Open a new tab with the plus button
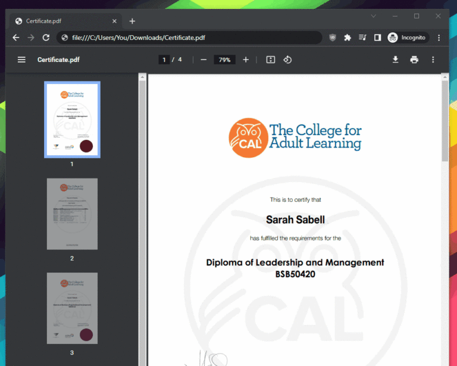The image size is (457, 366). pyautogui.click(x=132, y=21)
